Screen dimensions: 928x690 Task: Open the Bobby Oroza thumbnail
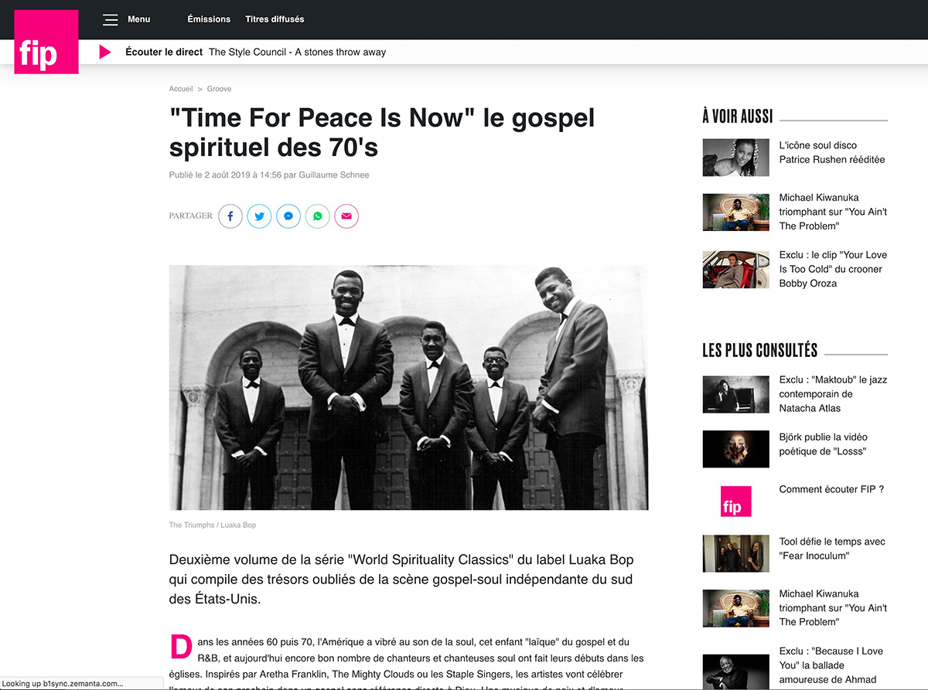(x=735, y=270)
